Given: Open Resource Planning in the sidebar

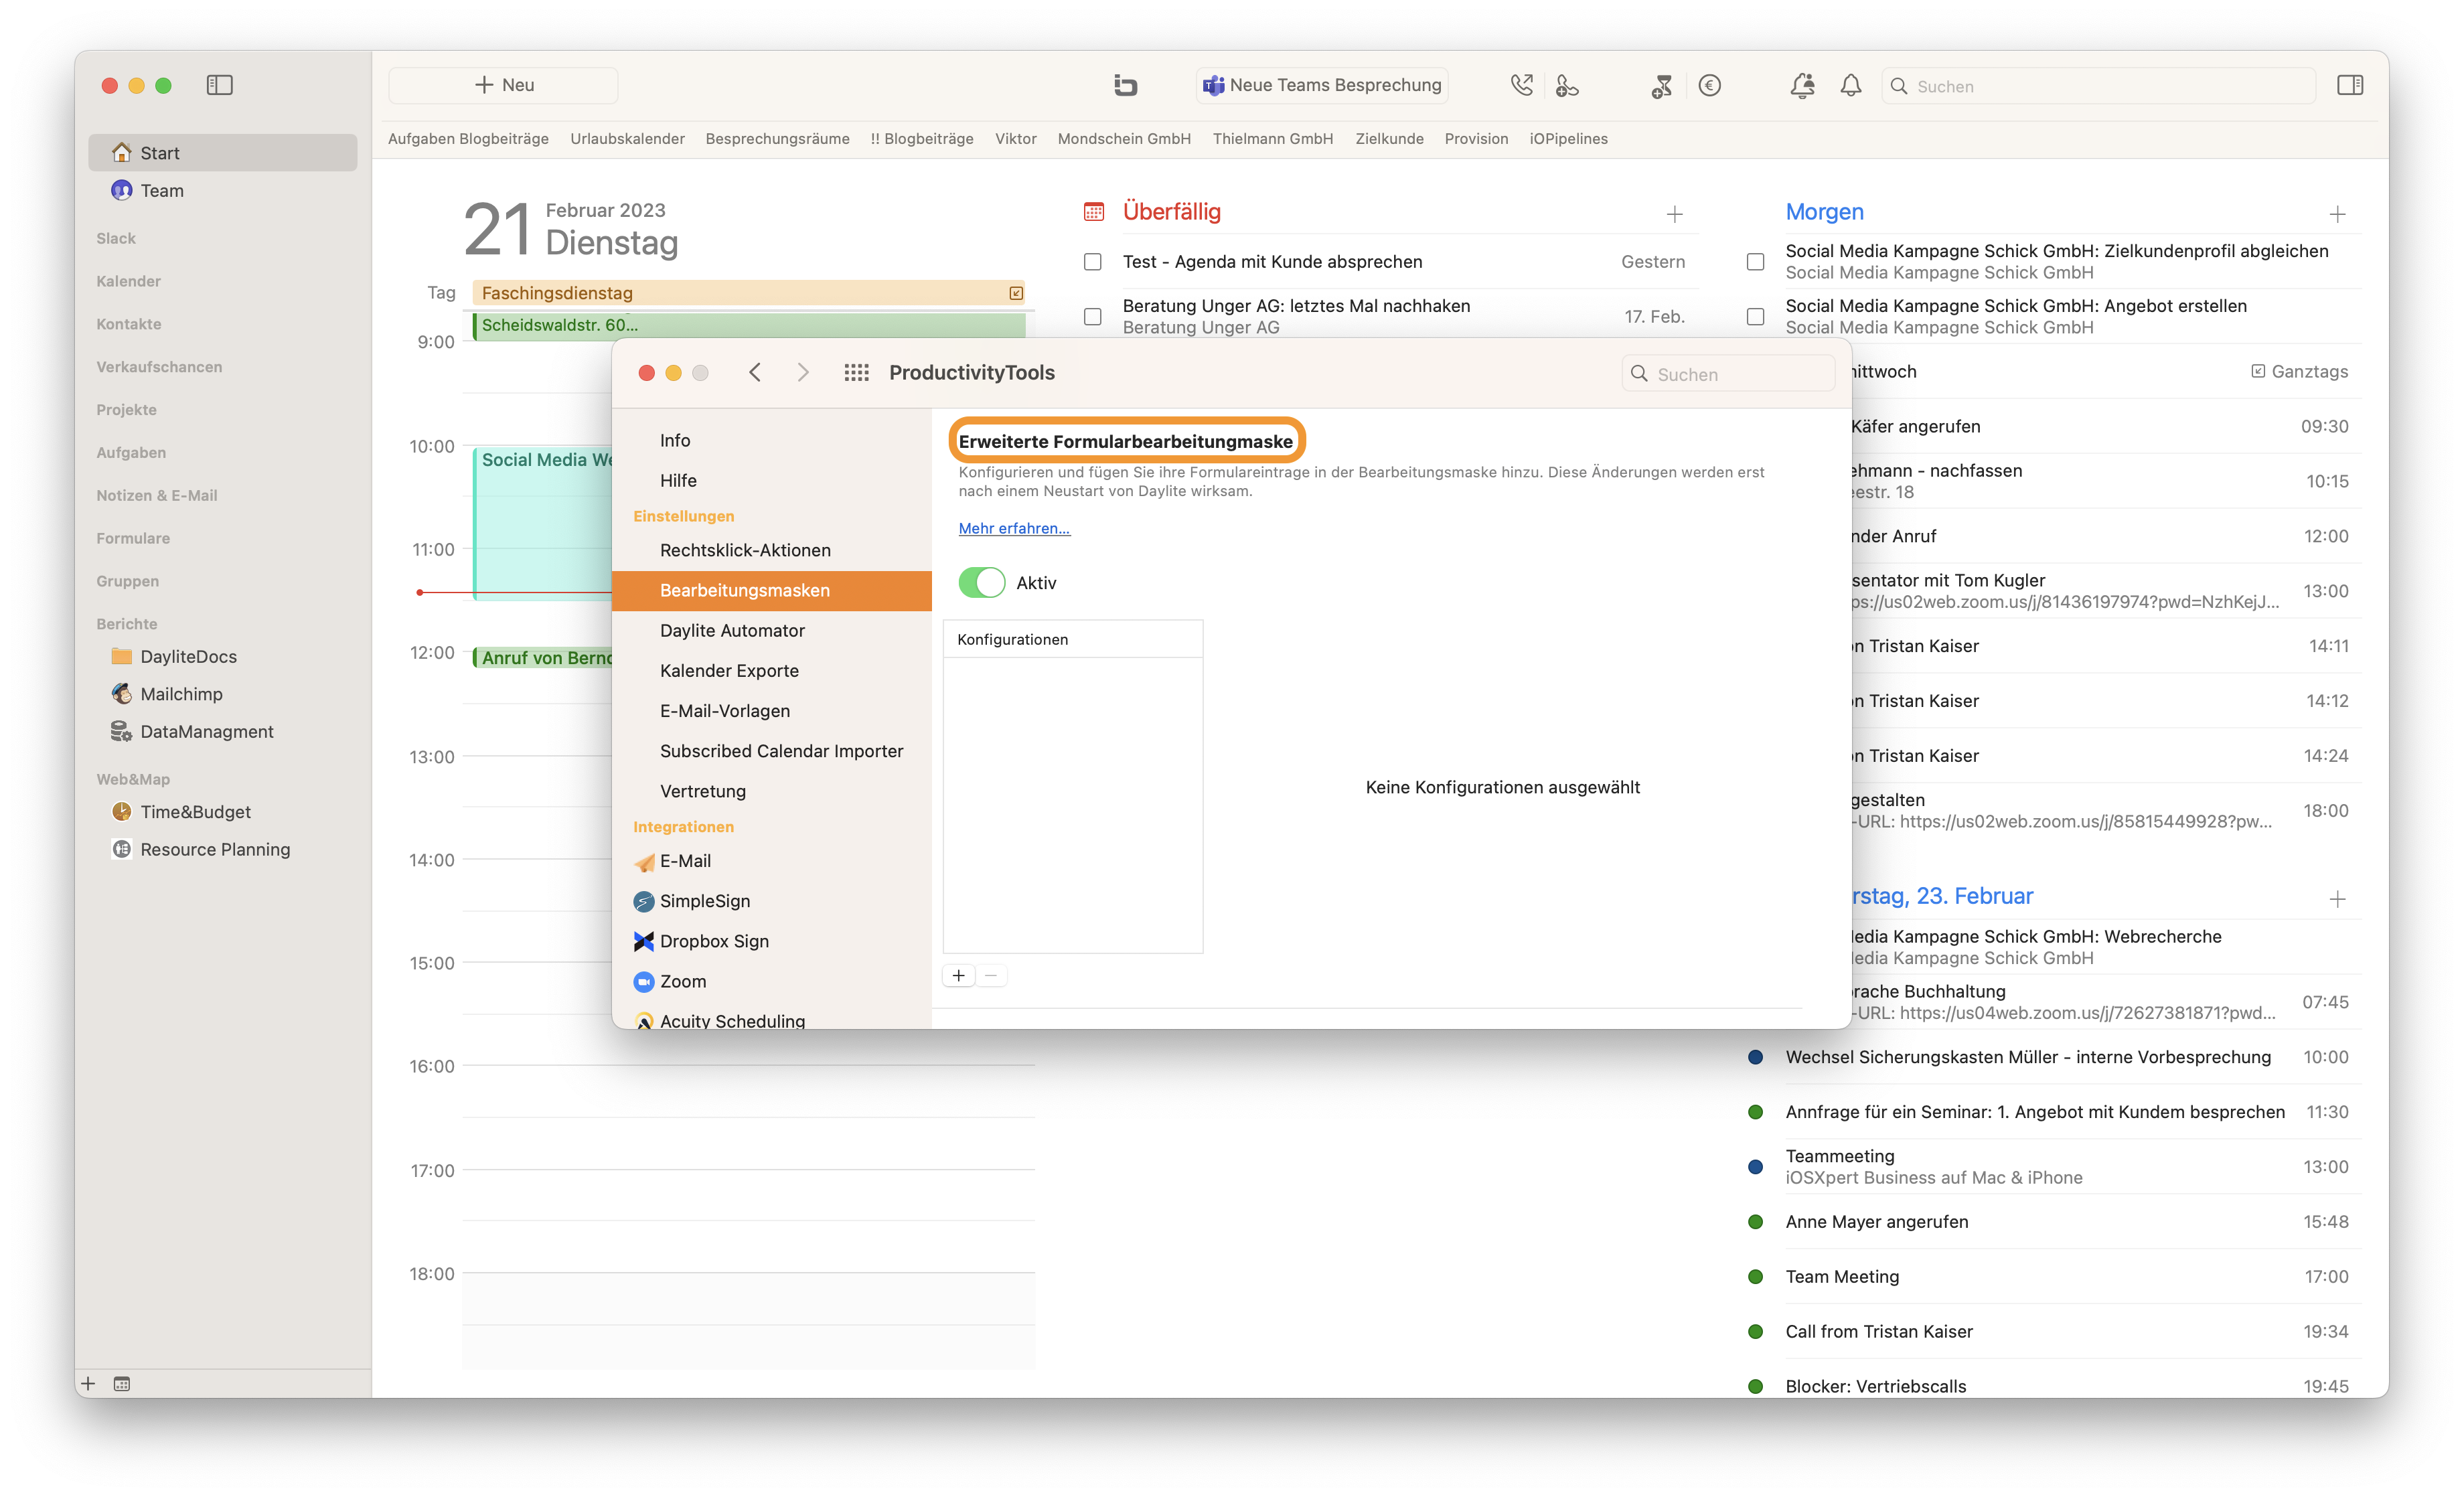Looking at the screenshot, I should click(215, 849).
